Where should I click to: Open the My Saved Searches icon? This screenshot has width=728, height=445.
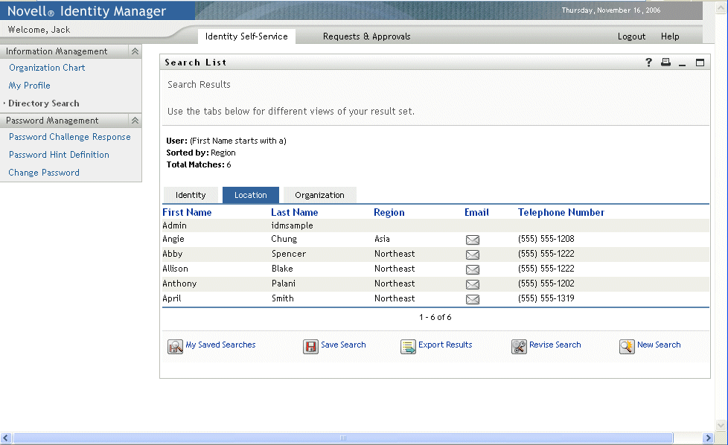point(175,347)
